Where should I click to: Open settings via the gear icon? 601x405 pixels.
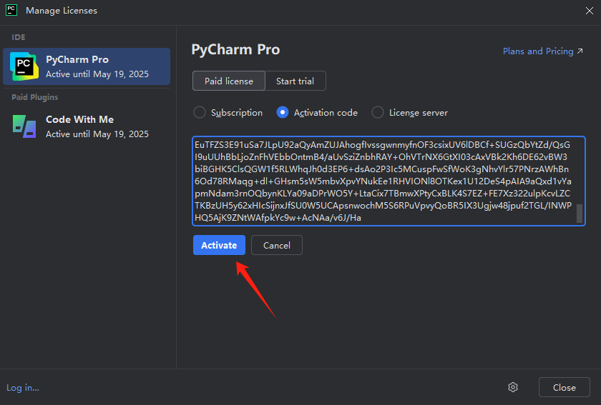tap(513, 387)
